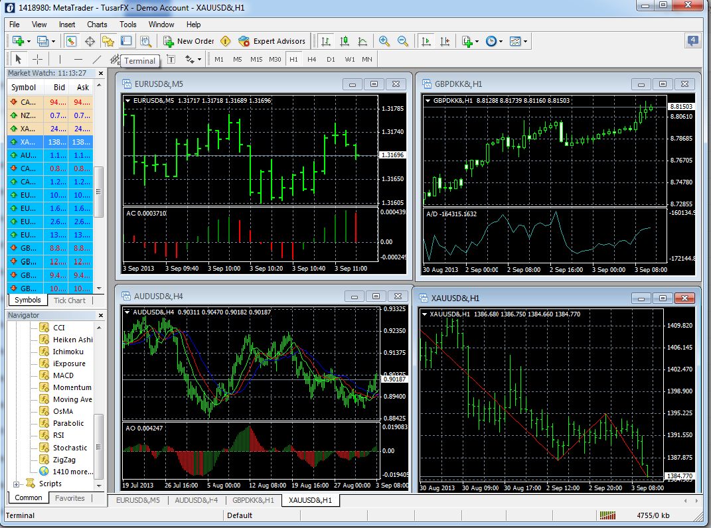Zoom in on the chart
The image size is (711, 528).
pos(384,41)
